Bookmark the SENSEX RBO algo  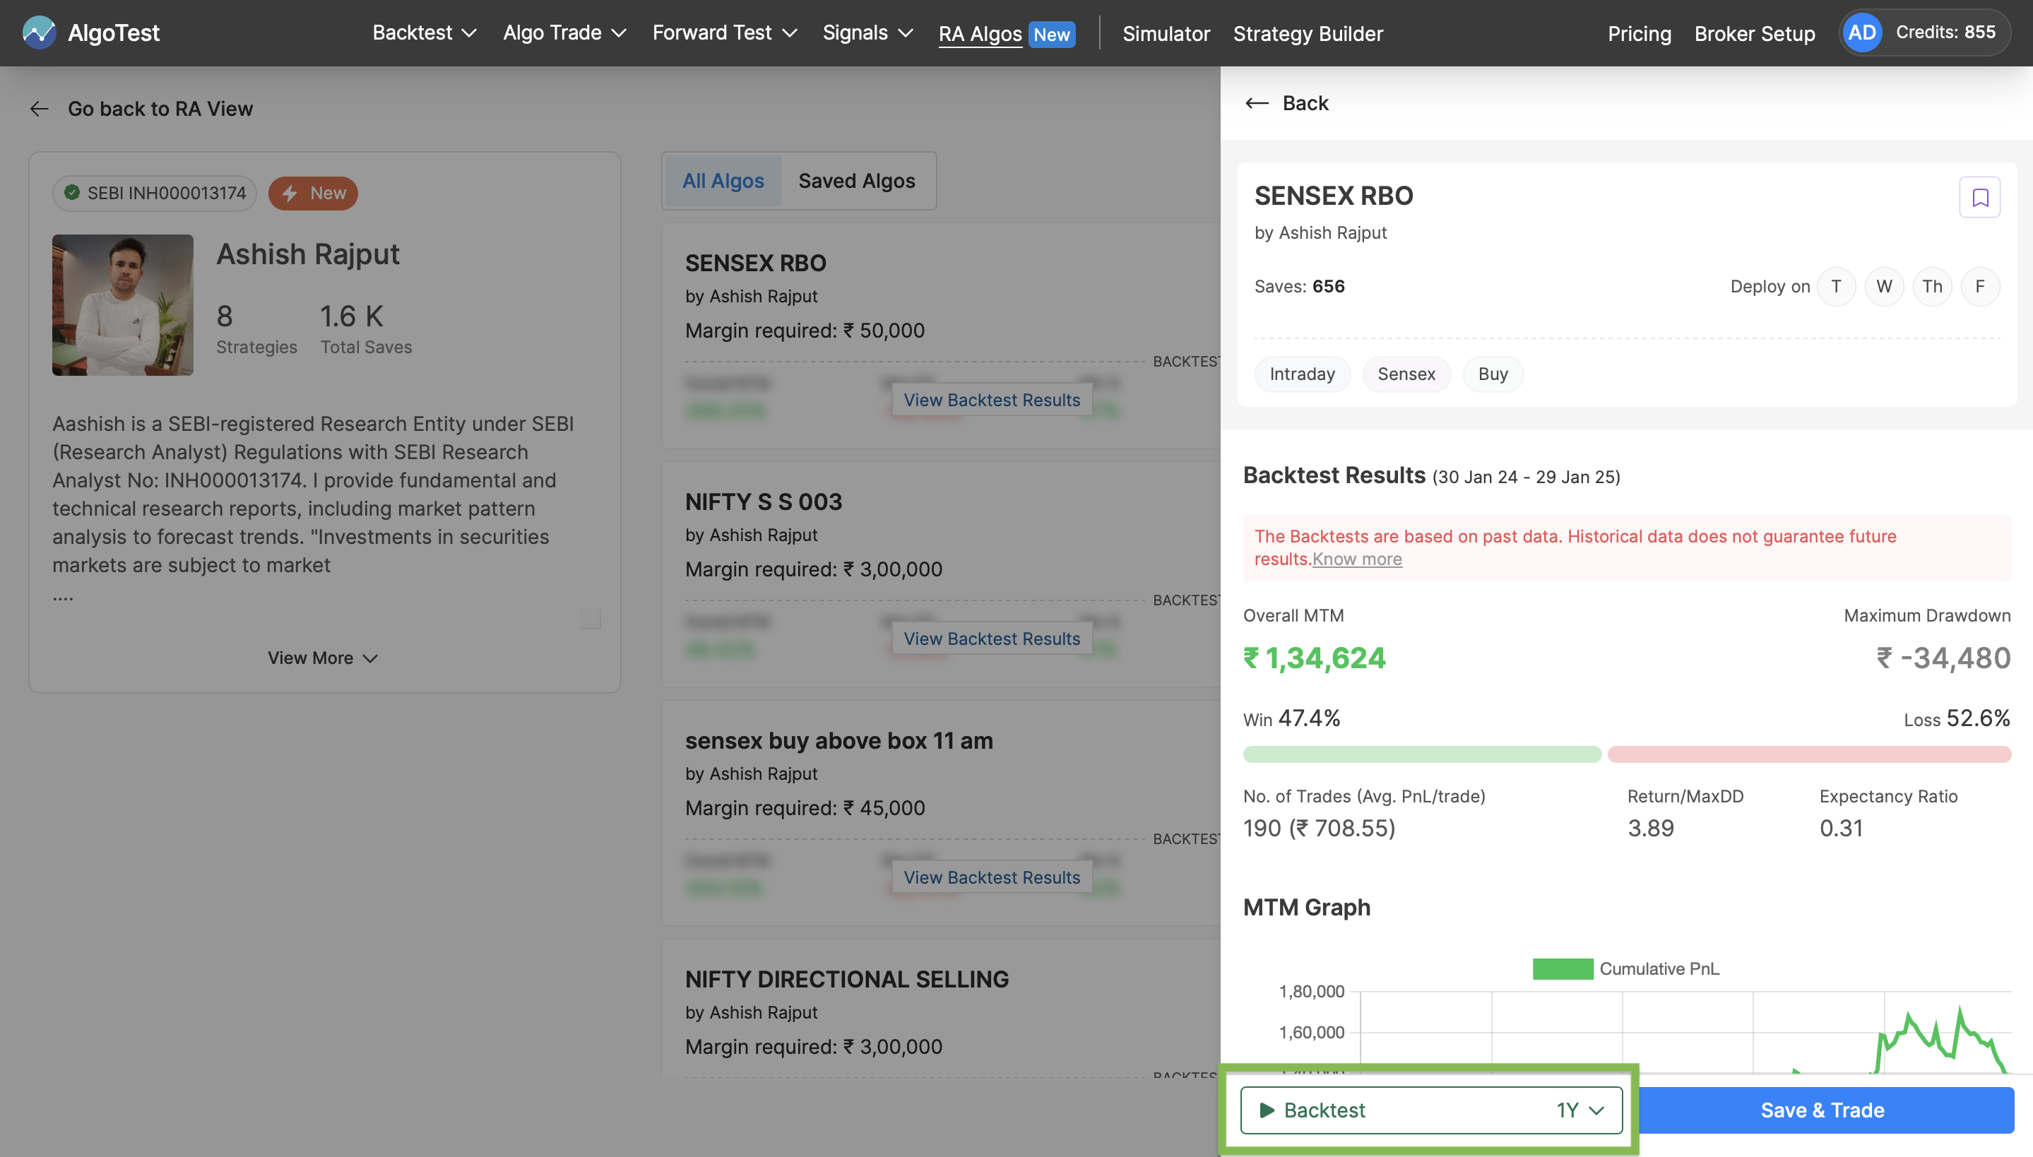[x=1980, y=197]
